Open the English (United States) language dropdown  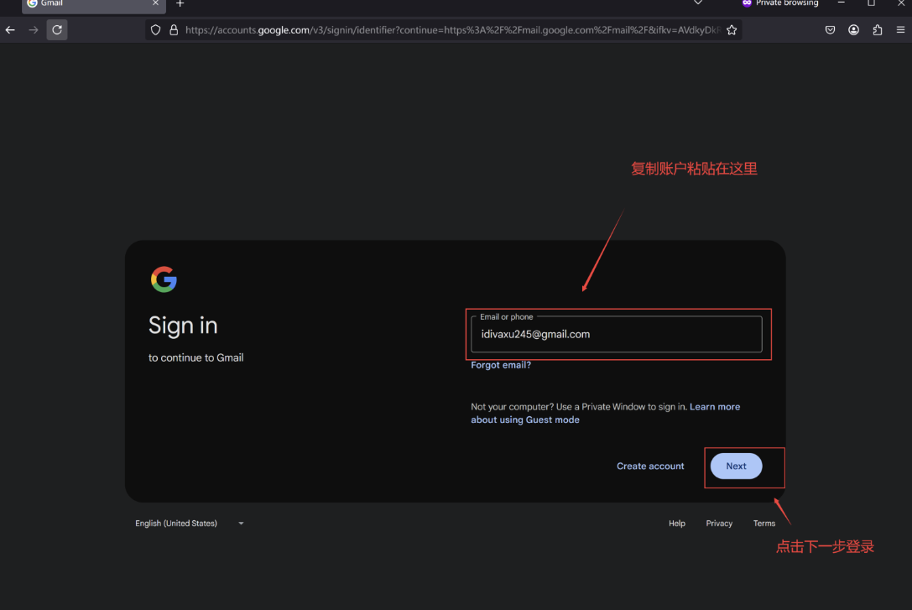(190, 524)
